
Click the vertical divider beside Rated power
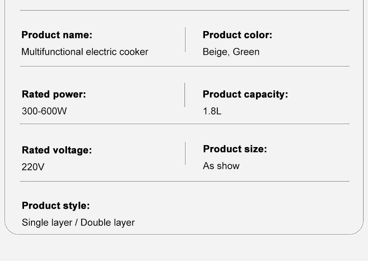(x=184, y=95)
